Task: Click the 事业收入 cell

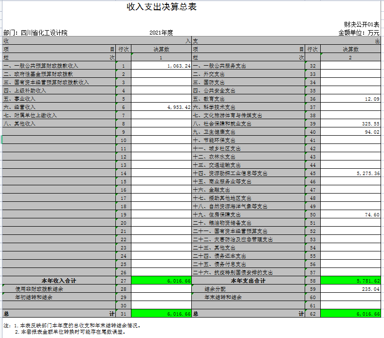Action: [59, 99]
